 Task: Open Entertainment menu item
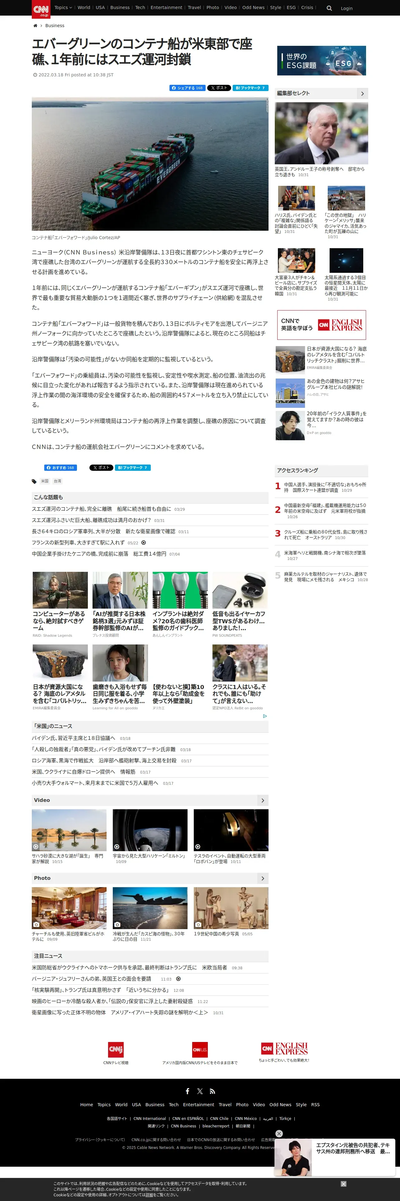[166, 7]
